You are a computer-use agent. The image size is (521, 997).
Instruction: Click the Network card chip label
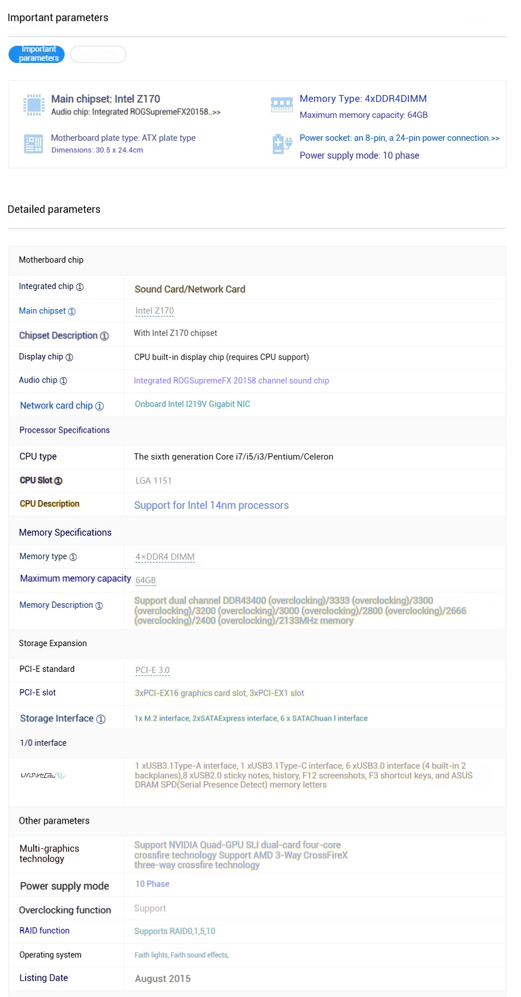(x=56, y=405)
